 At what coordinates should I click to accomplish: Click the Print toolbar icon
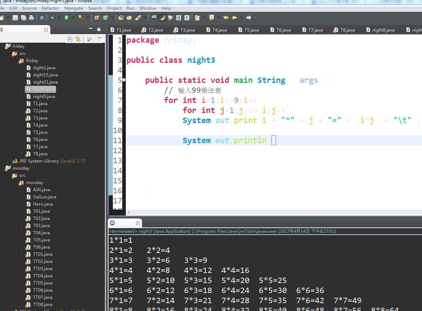click(x=32, y=18)
